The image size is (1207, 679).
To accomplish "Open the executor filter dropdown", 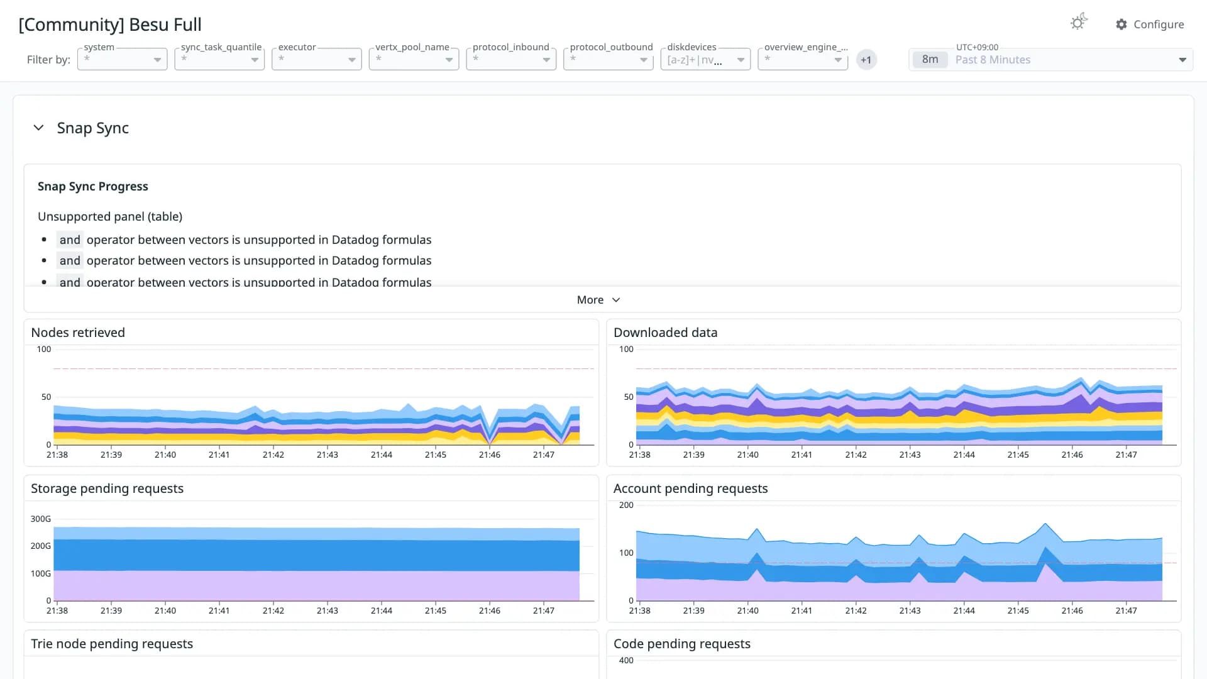I will pyautogui.click(x=317, y=59).
